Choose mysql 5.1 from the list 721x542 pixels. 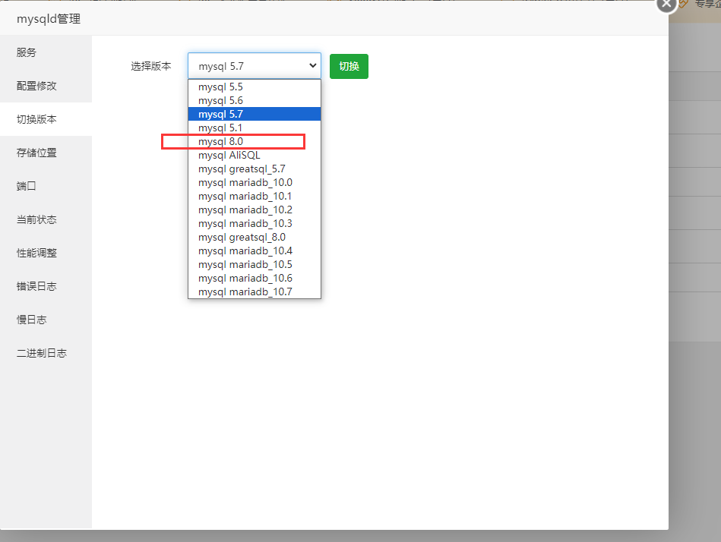click(x=255, y=128)
